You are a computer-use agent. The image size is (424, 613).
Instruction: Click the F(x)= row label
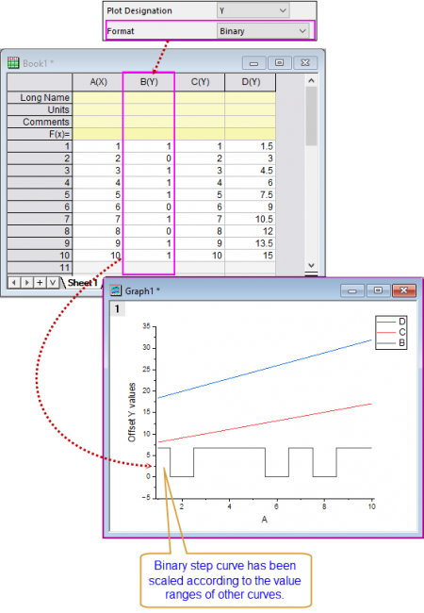tap(40, 134)
